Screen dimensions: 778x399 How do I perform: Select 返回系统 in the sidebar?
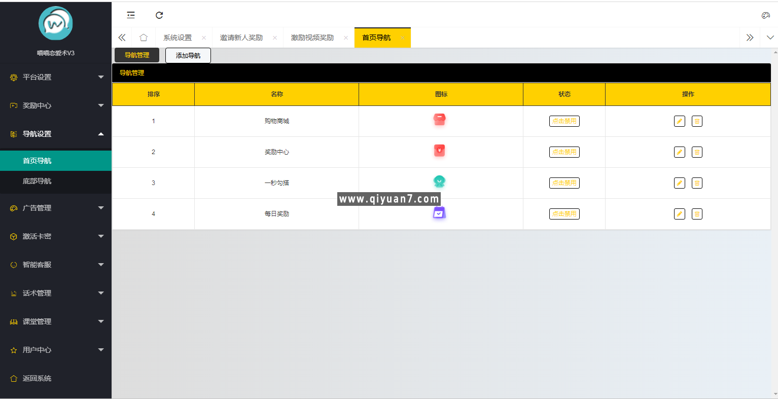pyautogui.click(x=56, y=378)
